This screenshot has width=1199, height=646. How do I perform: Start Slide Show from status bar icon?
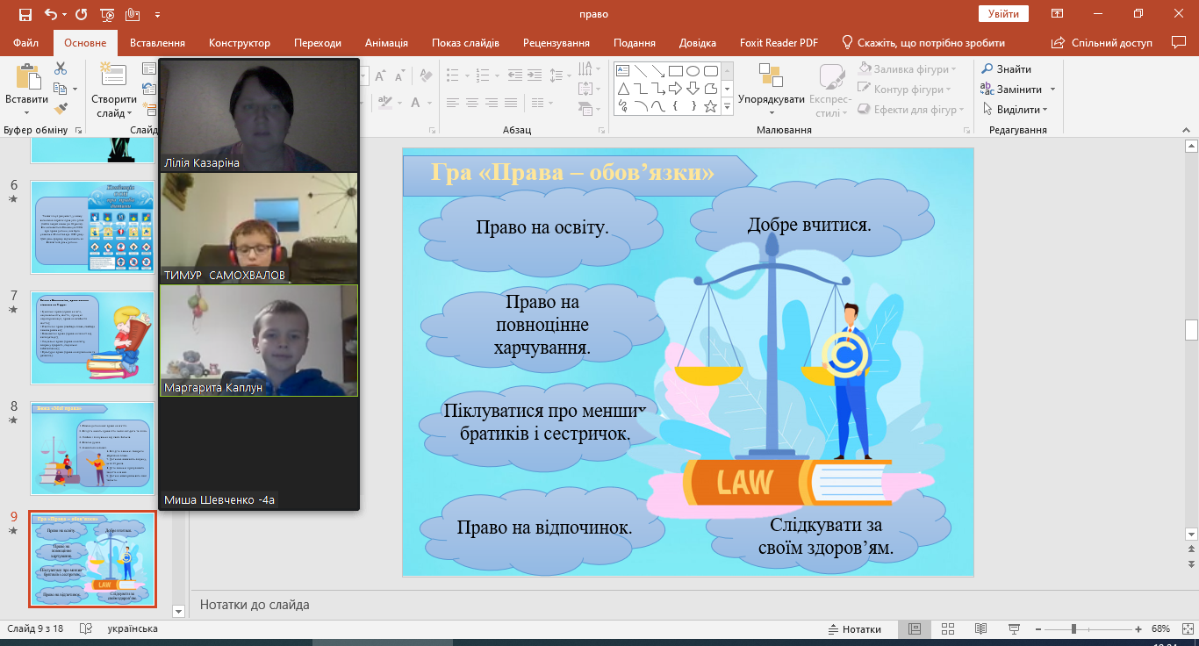[x=1014, y=629]
